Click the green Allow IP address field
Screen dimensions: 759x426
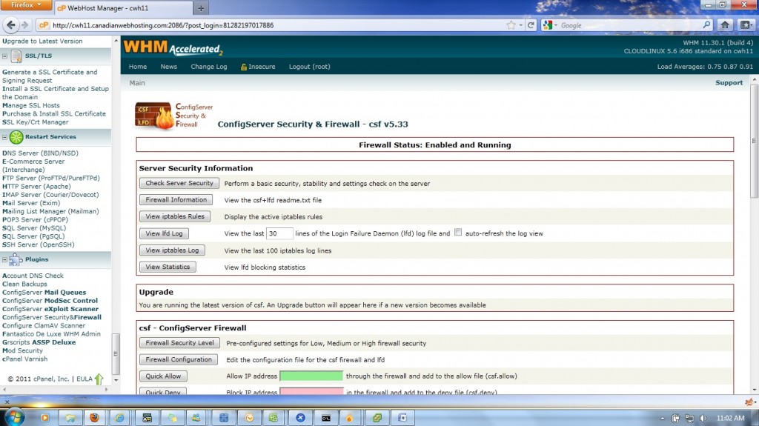pos(311,376)
